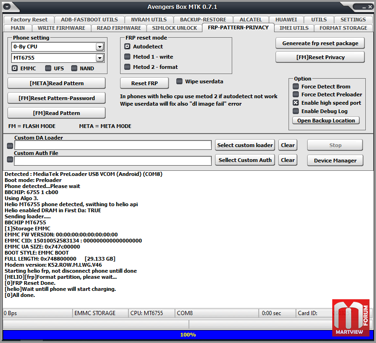Screen dimensions: 376x343
Task: Click the [FM]Read Pattern button
Action: [x=57, y=113]
